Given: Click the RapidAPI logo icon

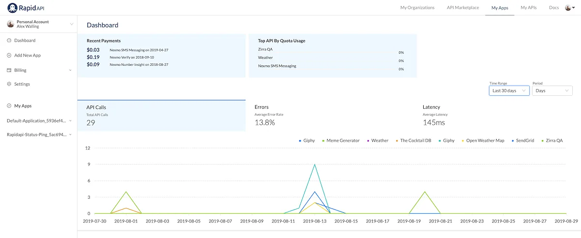Looking at the screenshot, I should coord(12,8).
